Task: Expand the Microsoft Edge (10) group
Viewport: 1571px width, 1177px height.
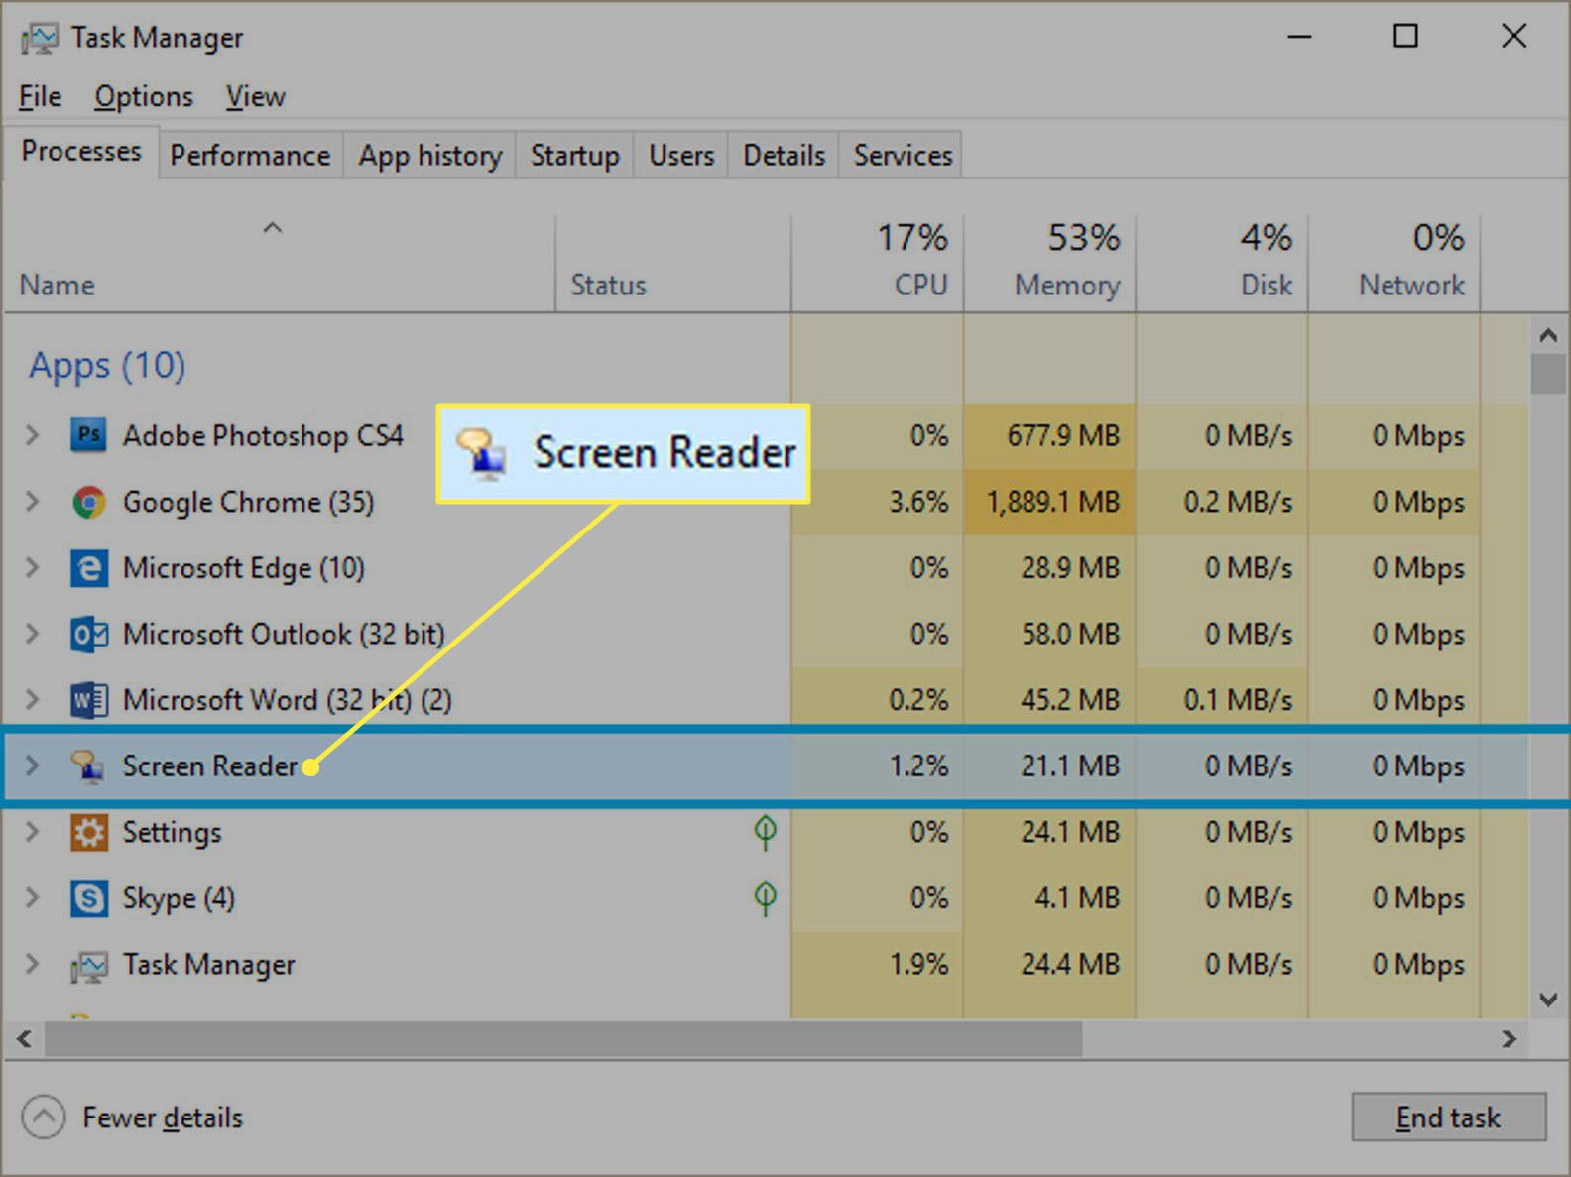Action: 32,568
